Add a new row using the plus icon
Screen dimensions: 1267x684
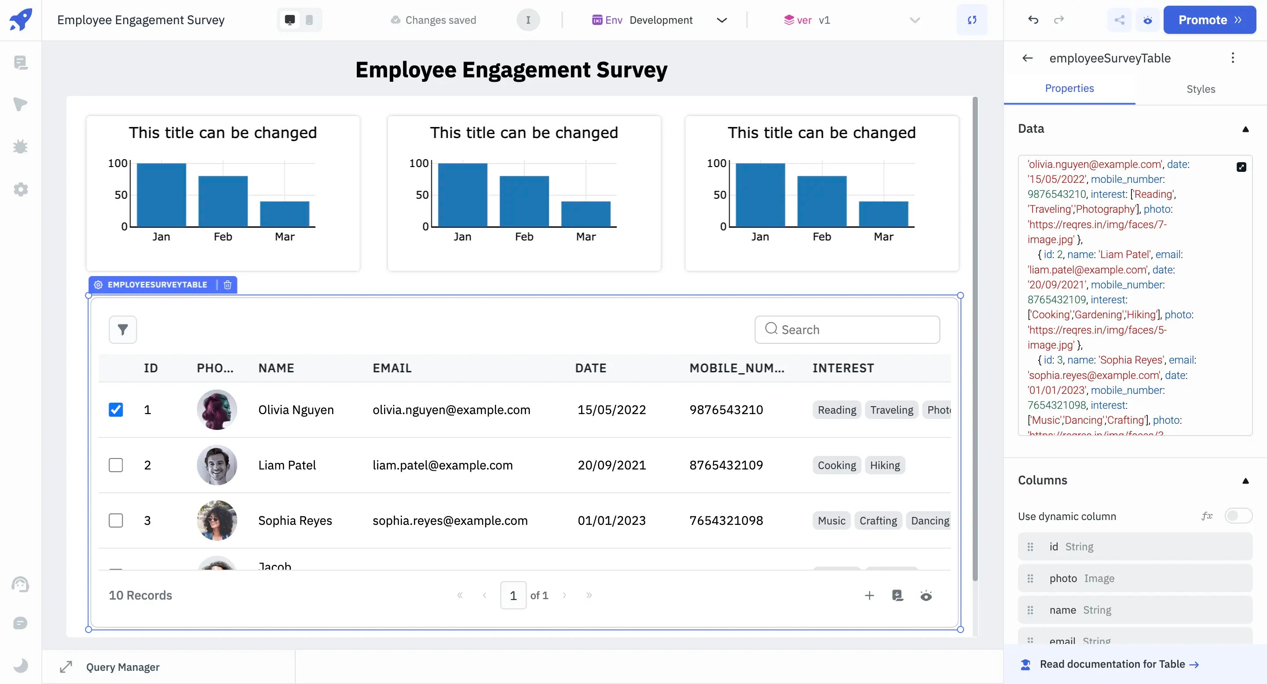pos(870,595)
